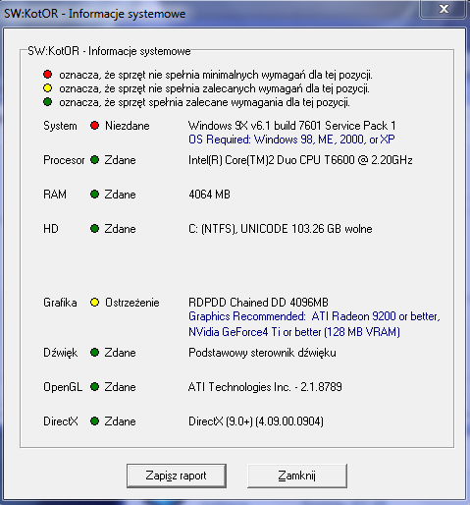The image size is (470, 505).
Task: Select the 'OS Required: Windows 98, ME, 2000, or XP' text
Action: pos(291,140)
